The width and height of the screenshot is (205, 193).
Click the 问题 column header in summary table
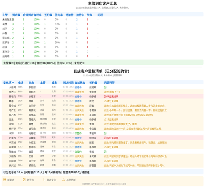pyautogui.click(x=100, y=15)
